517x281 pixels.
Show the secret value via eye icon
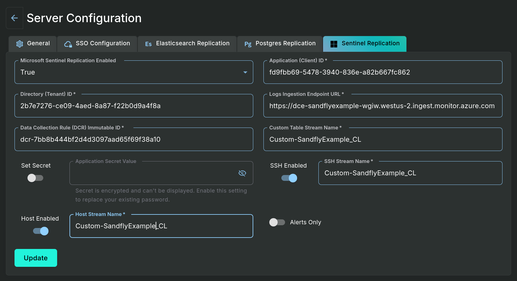242,173
